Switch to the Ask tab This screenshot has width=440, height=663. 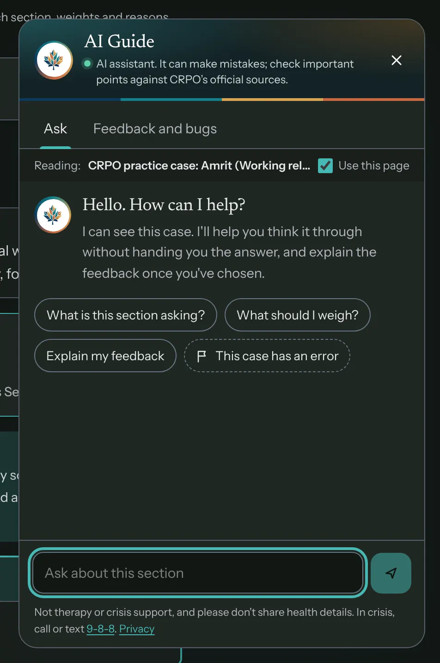[x=55, y=129]
